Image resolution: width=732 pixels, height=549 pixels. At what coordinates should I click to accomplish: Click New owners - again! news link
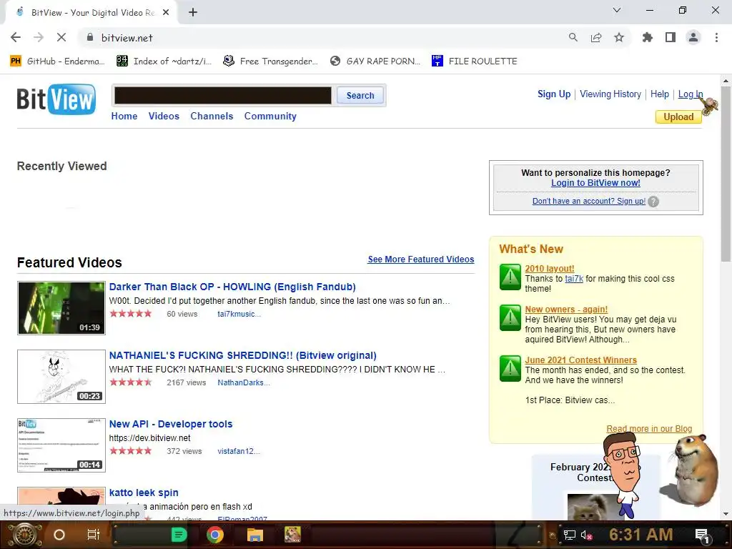click(566, 309)
